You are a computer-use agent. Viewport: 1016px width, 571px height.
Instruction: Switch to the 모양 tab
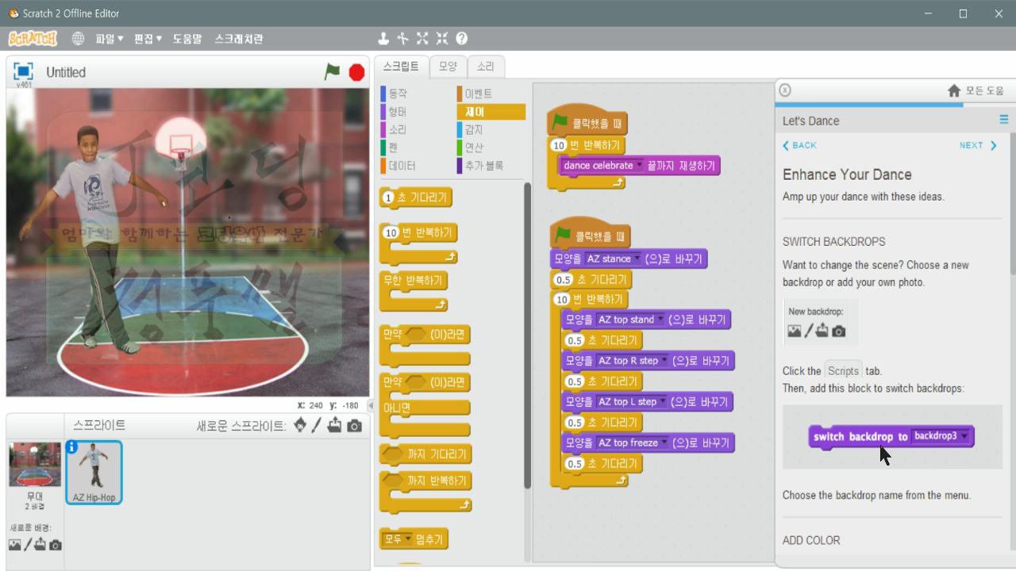tap(448, 67)
